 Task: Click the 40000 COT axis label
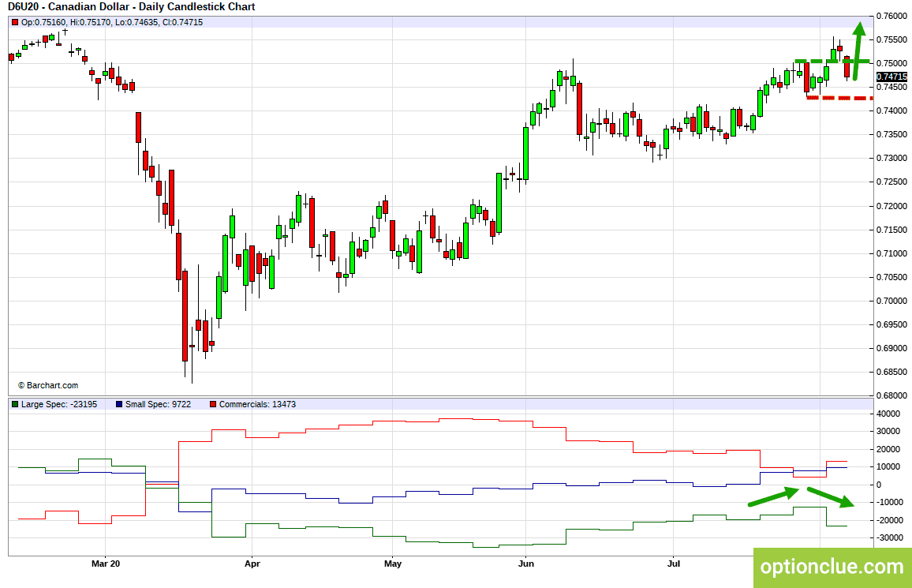pyautogui.click(x=888, y=414)
